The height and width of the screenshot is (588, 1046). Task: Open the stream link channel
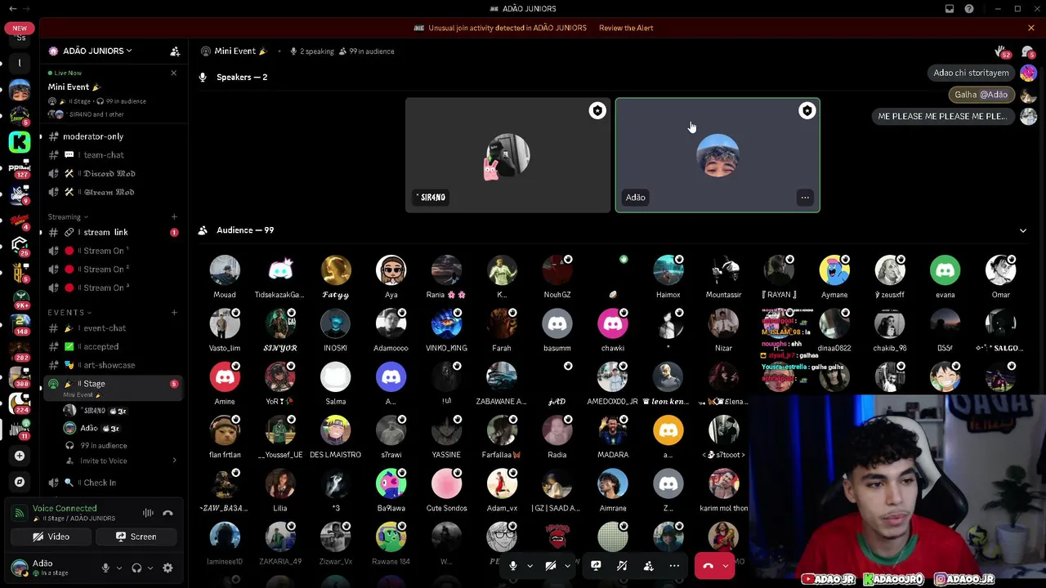point(113,233)
